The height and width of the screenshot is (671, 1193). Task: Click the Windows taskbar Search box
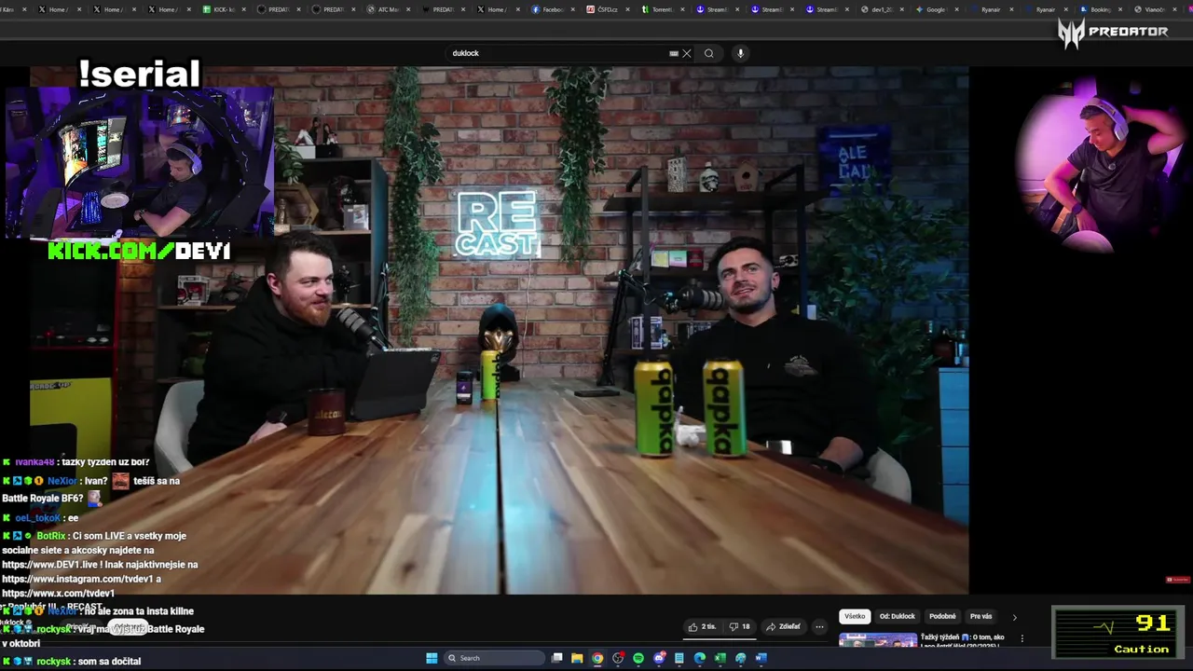point(492,658)
